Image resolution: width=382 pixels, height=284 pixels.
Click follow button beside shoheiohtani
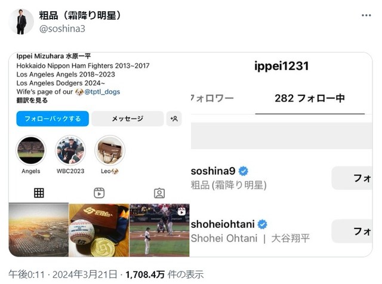tap(352, 231)
